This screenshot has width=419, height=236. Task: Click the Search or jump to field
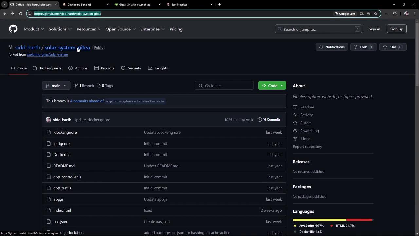tap(319, 29)
